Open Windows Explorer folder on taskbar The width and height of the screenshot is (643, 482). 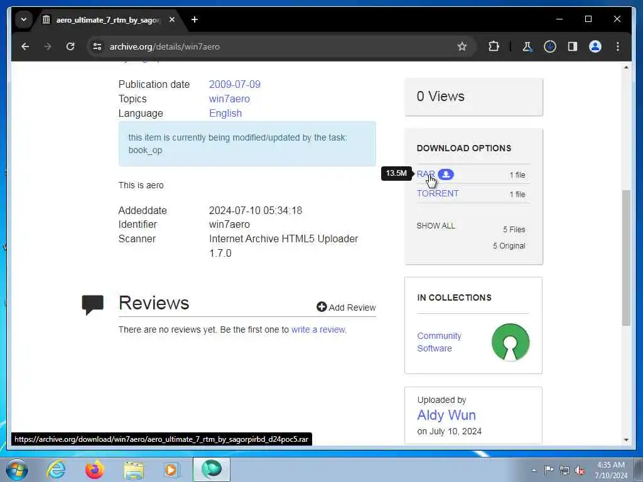pyautogui.click(x=134, y=471)
